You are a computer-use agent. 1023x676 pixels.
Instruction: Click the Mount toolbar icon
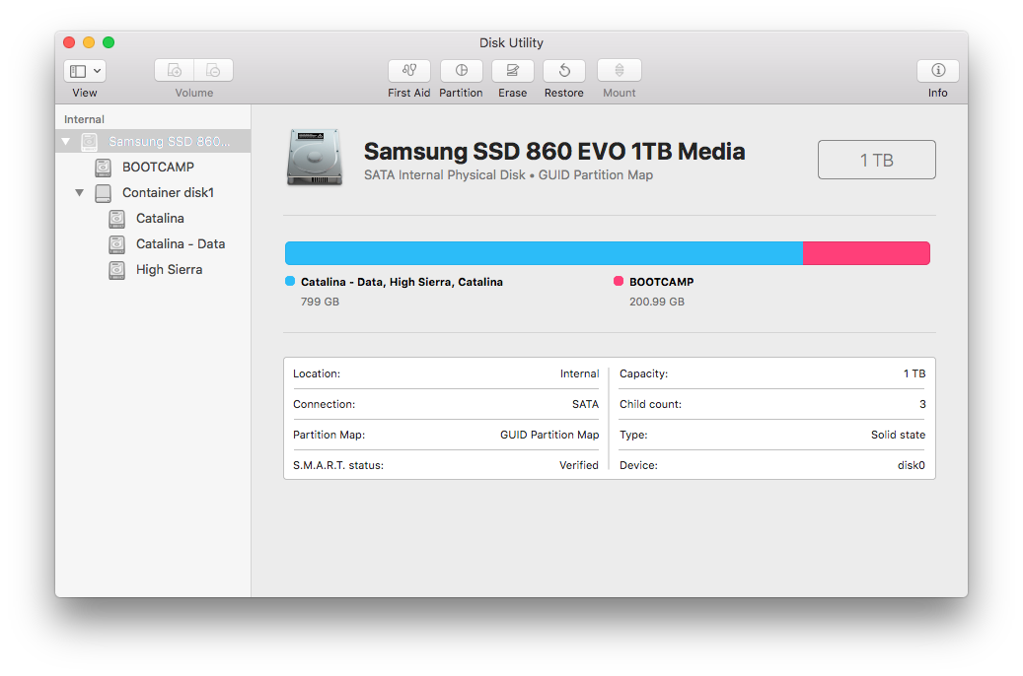coord(620,70)
